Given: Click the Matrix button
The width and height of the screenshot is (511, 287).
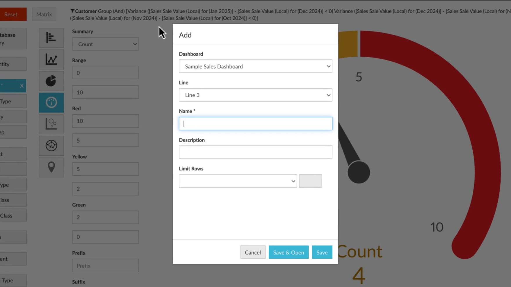Looking at the screenshot, I should tap(44, 14).
